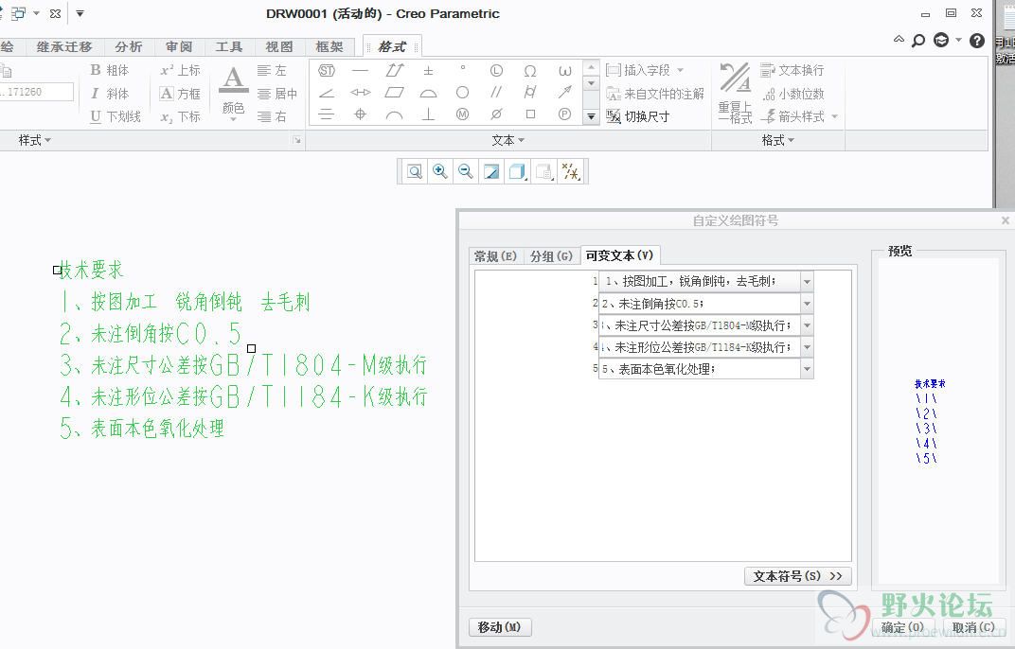The height and width of the screenshot is (649, 1015).
Task: Switch to the 工具 ribbon tab
Action: pyautogui.click(x=228, y=46)
